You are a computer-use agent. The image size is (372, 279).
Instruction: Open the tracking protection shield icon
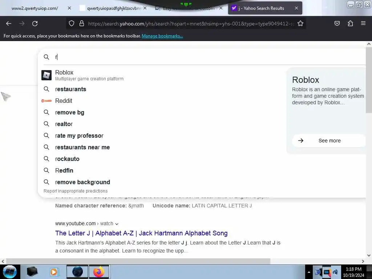tap(72, 23)
